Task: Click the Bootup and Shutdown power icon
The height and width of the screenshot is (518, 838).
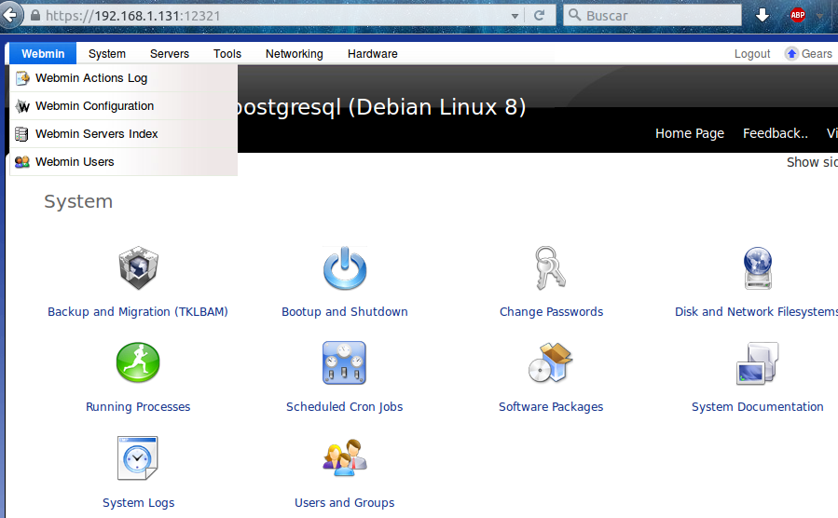Action: tap(345, 269)
